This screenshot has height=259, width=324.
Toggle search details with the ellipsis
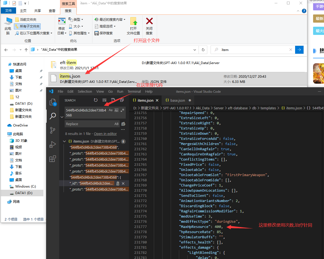(x=123, y=130)
